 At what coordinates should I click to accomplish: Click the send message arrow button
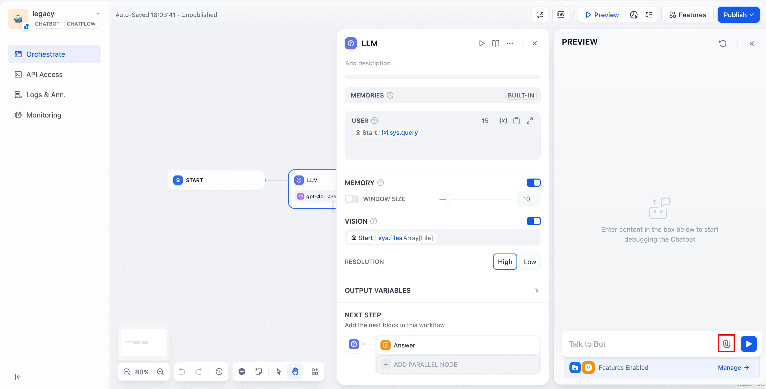748,343
